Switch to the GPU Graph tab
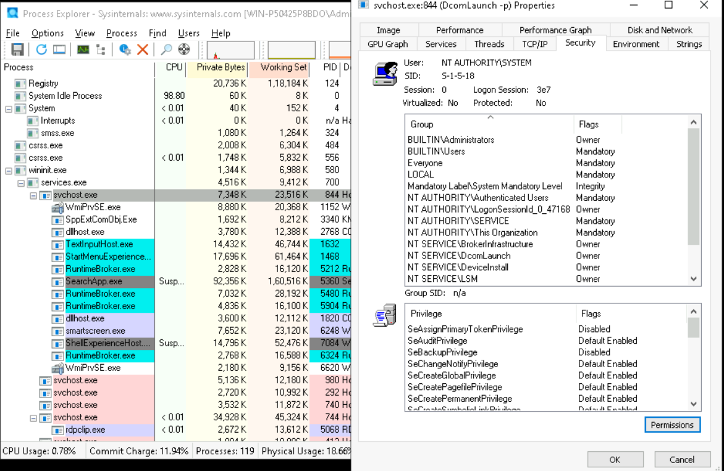The width and height of the screenshot is (724, 471). [388, 44]
